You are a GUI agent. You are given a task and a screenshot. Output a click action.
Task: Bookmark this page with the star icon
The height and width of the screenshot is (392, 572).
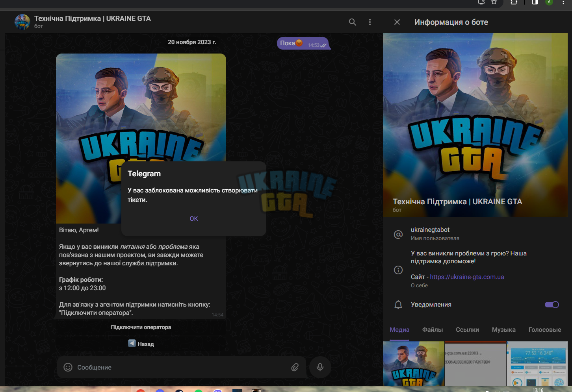point(494,2)
